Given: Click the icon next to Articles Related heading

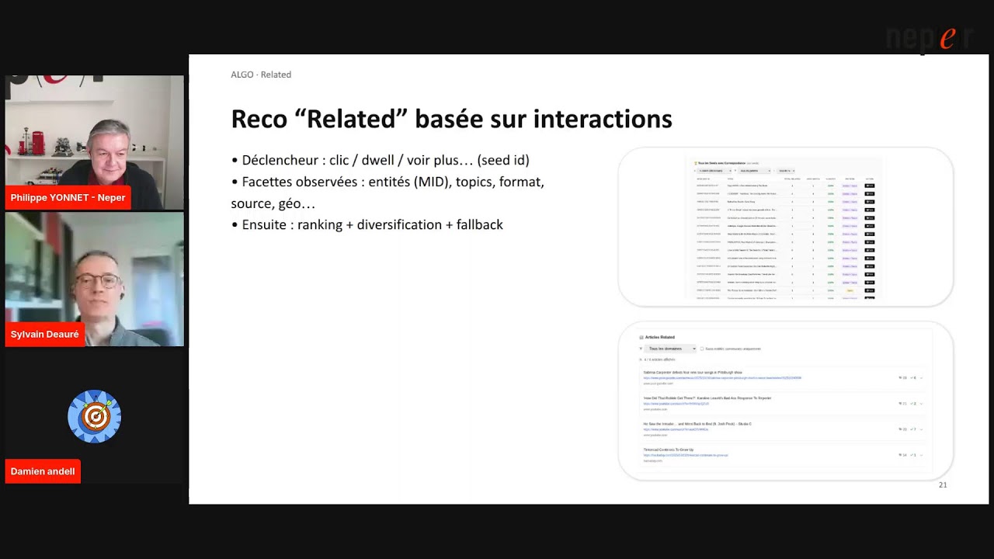Looking at the screenshot, I should pyautogui.click(x=641, y=338).
